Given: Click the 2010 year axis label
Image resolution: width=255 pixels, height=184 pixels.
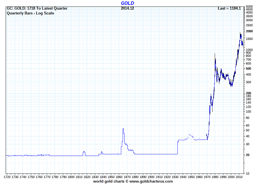Looking at the screenshot, I should click(x=239, y=177).
